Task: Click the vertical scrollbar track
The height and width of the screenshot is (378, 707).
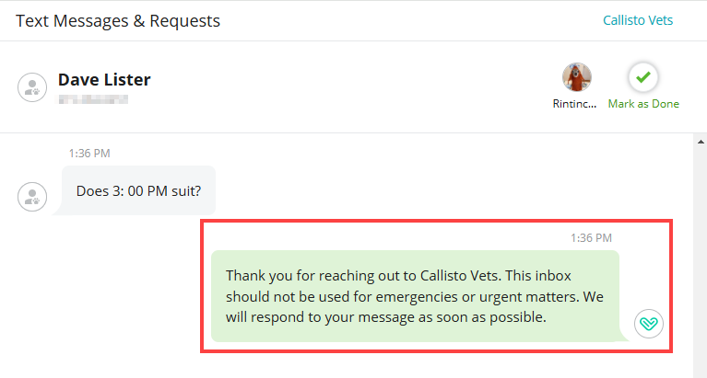Action: point(700,258)
